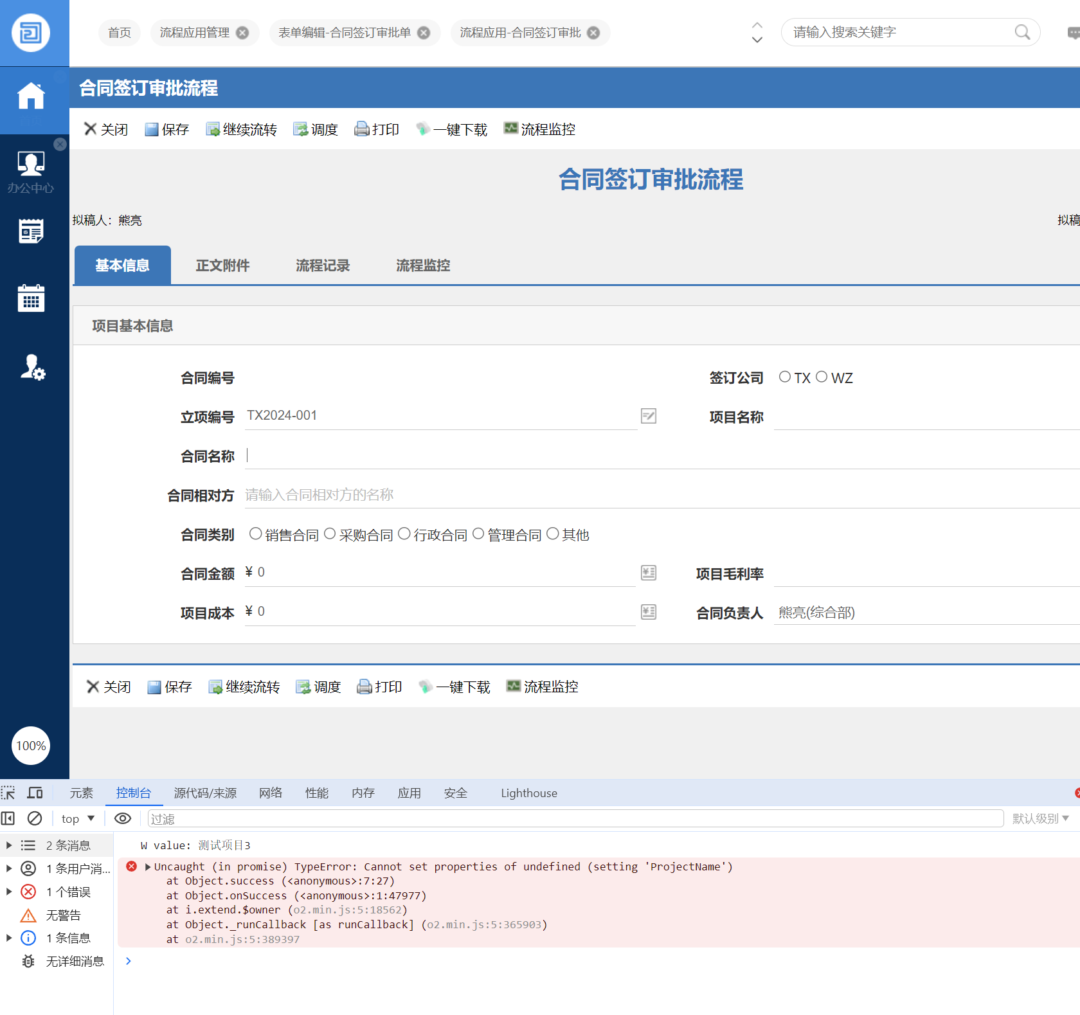Image resolution: width=1080 pixels, height=1015 pixels.
Task: Open the 网络 tab in DevTools
Action: coord(271,793)
